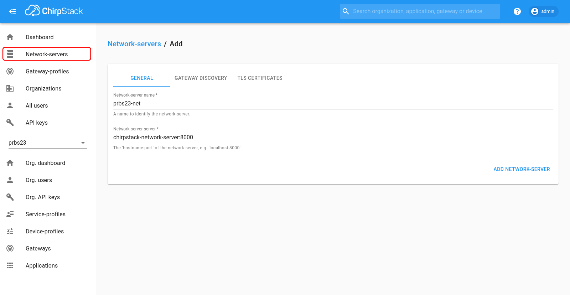Open Device-profiles sidebar item

(x=48, y=231)
